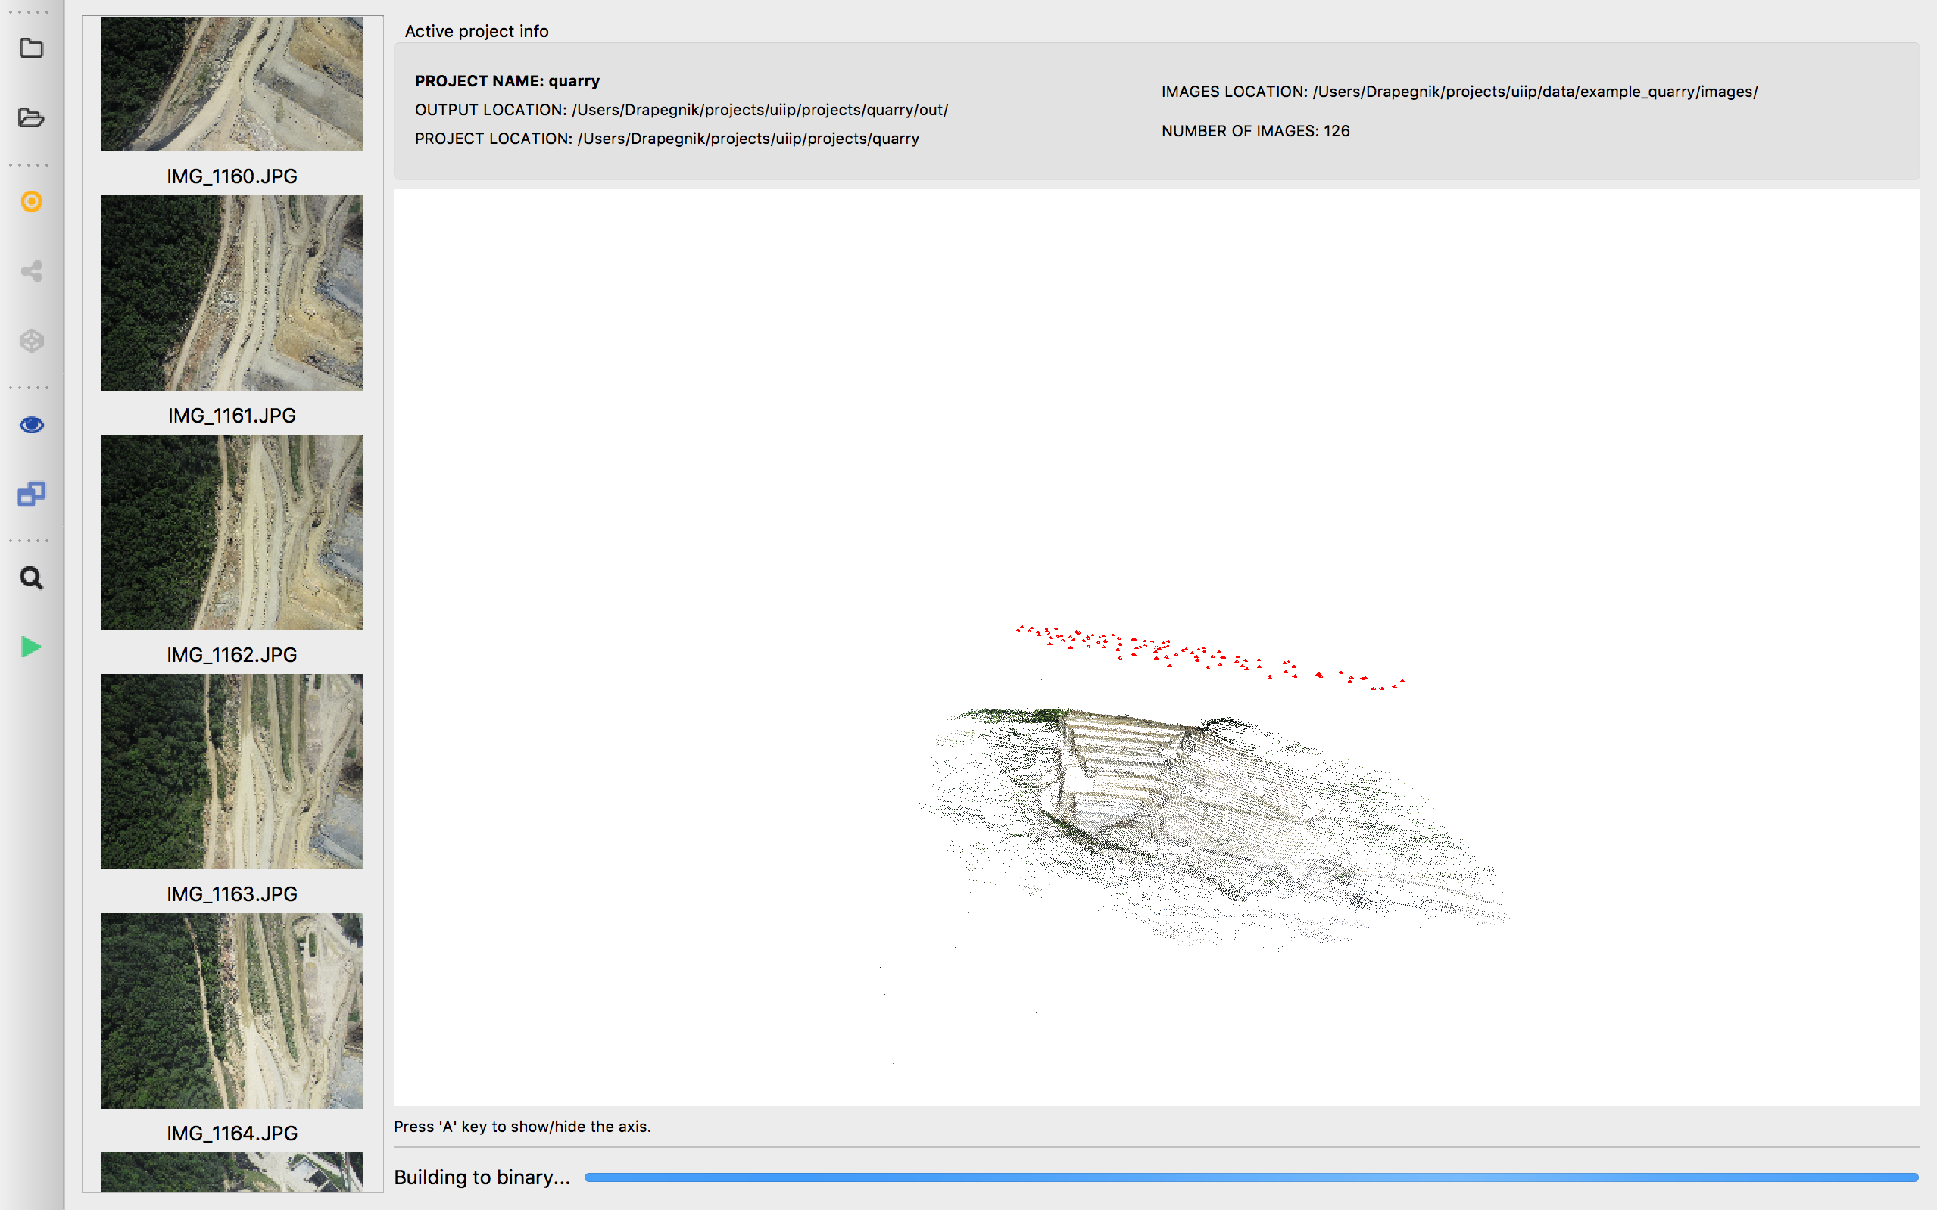Click the magnifying glass search icon

(x=31, y=578)
